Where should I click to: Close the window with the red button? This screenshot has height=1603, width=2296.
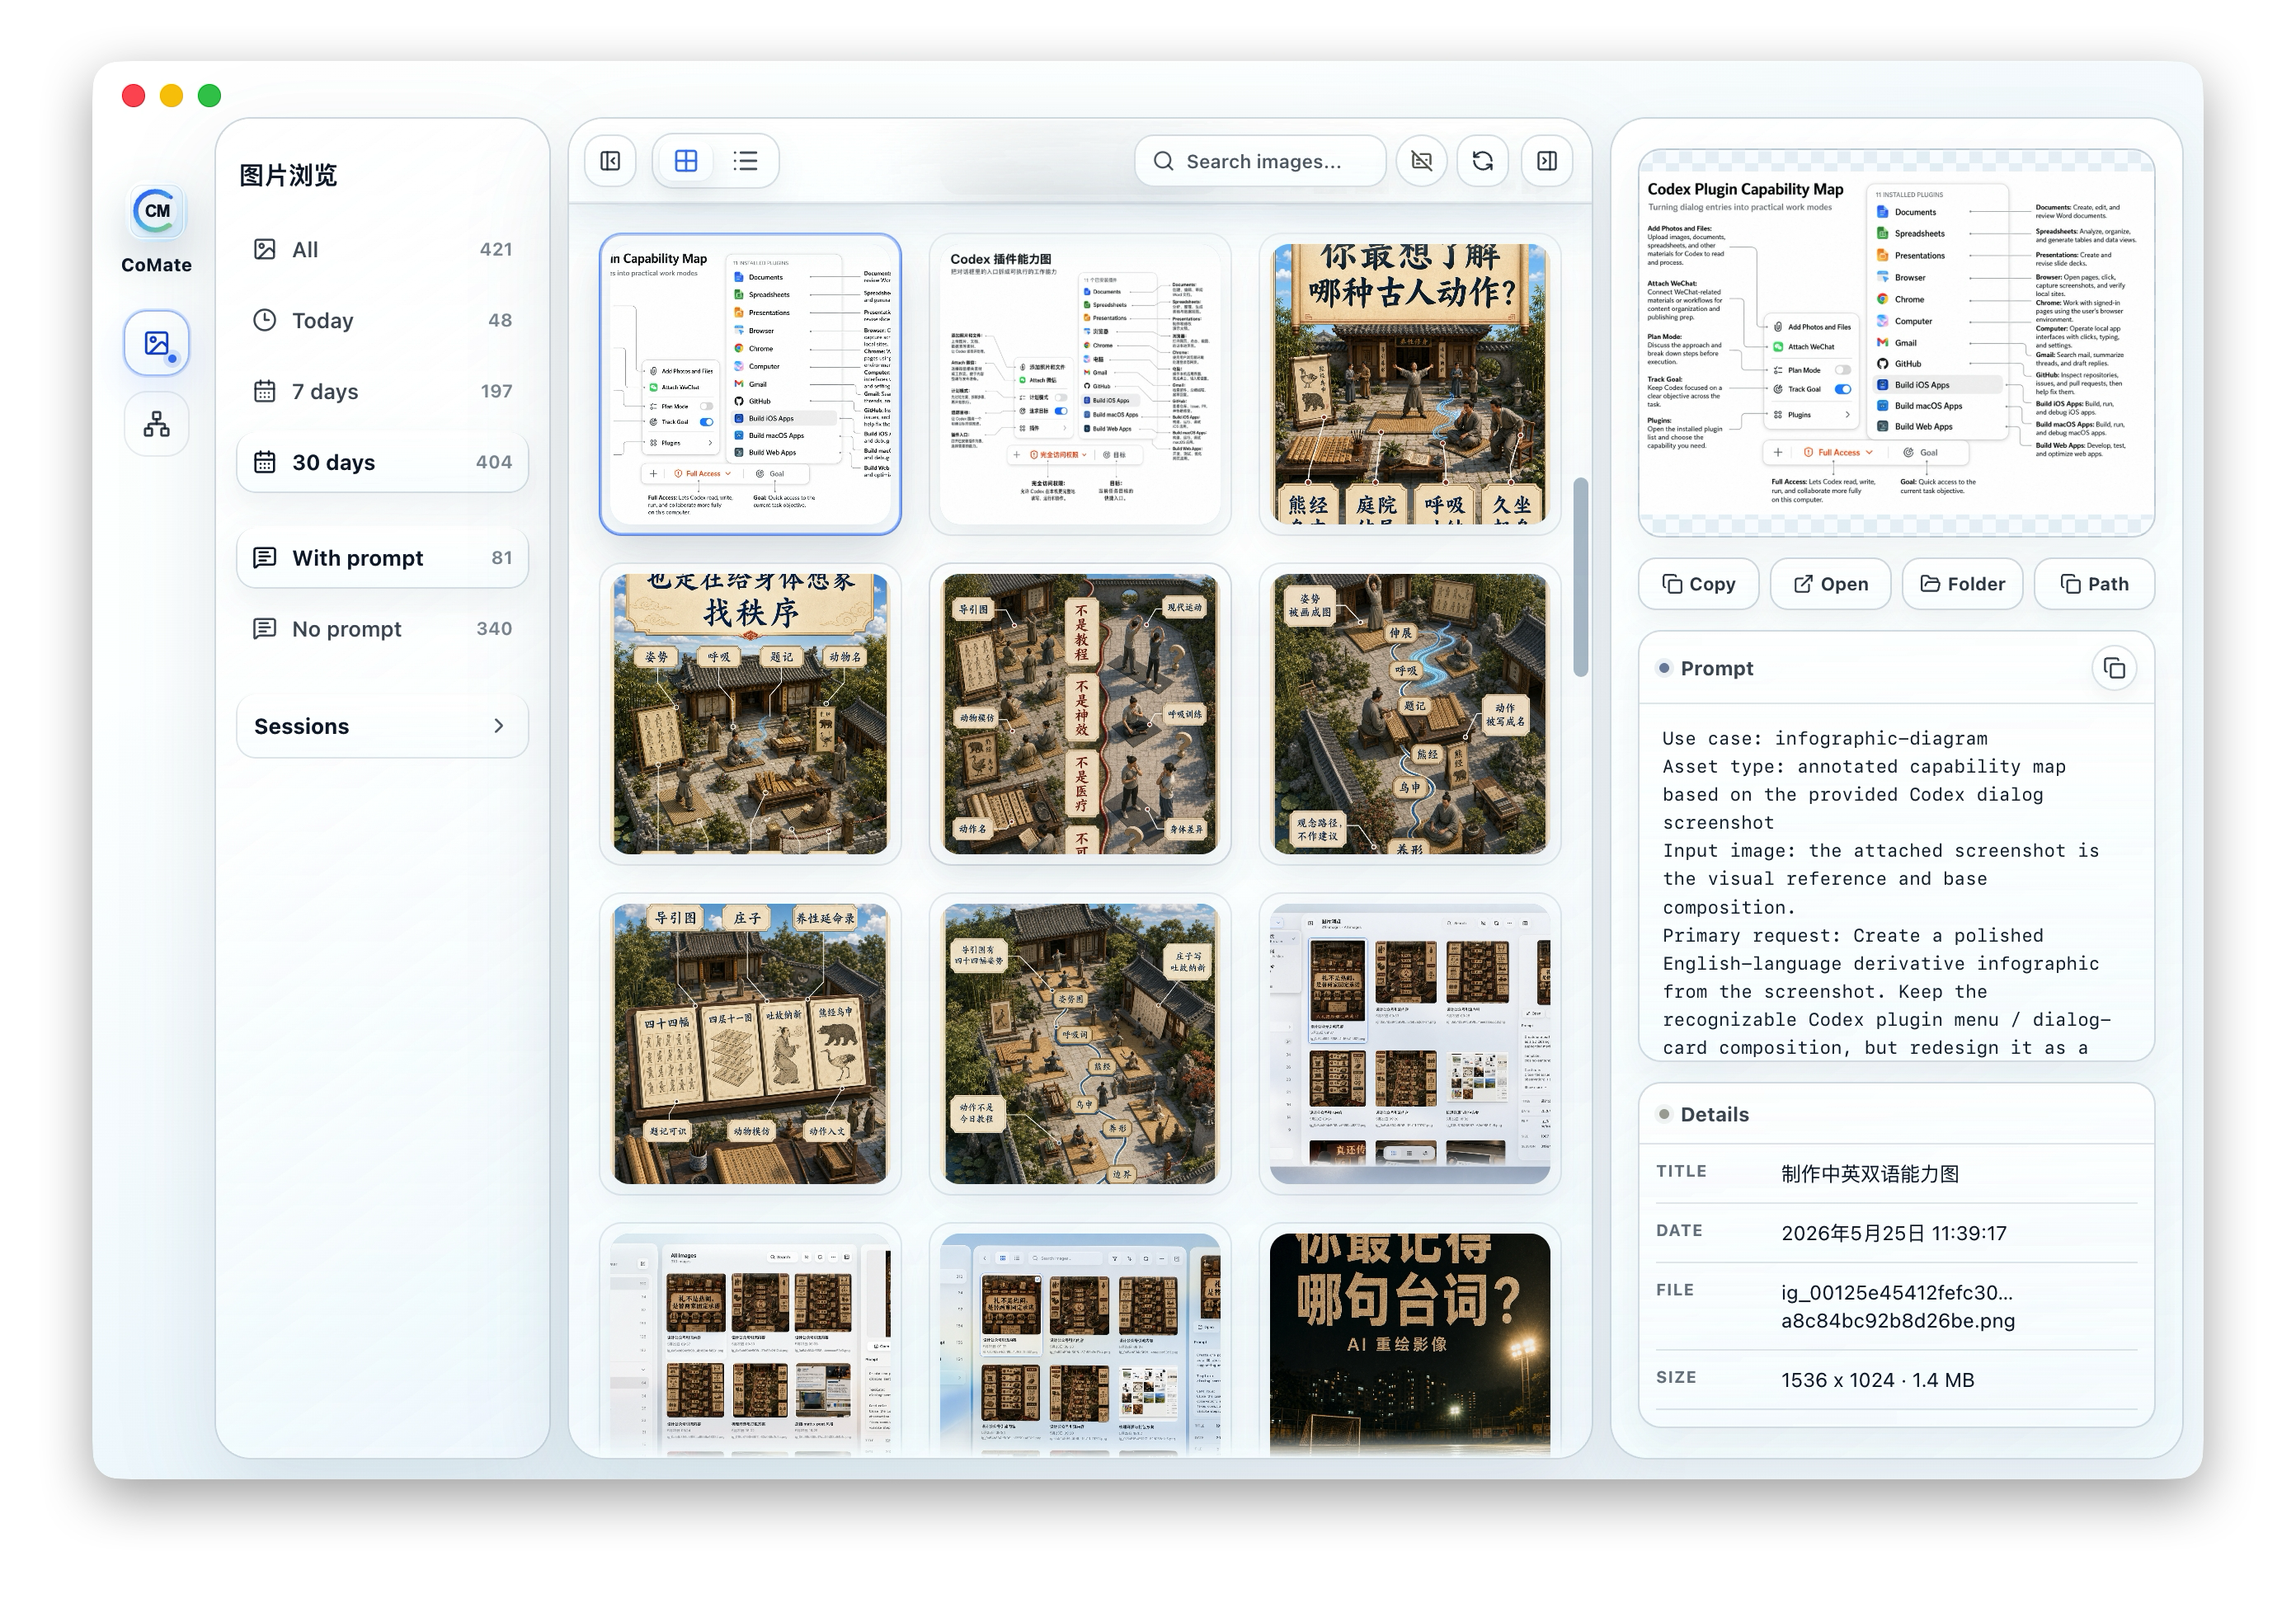pyautogui.click(x=133, y=95)
